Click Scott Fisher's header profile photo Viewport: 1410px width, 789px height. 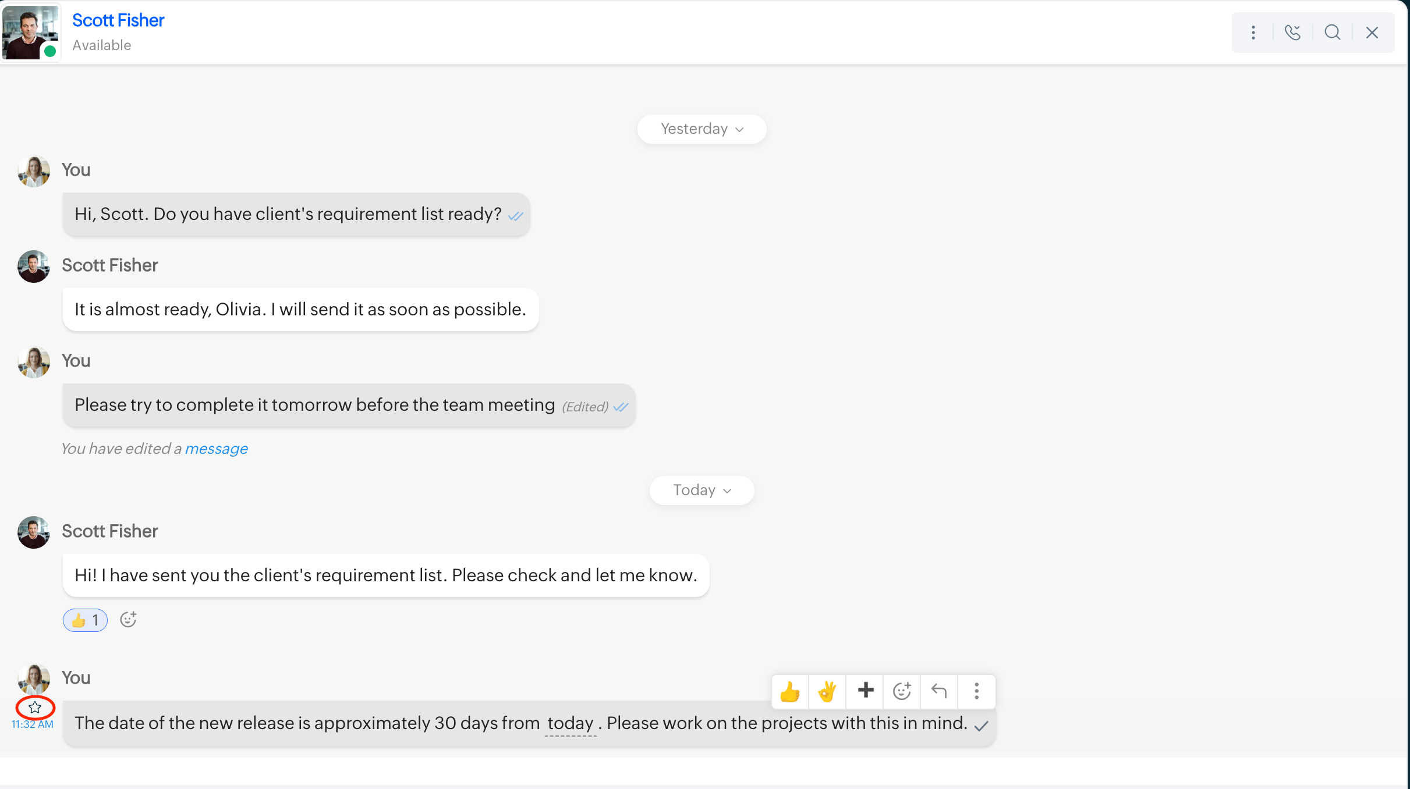[30, 32]
